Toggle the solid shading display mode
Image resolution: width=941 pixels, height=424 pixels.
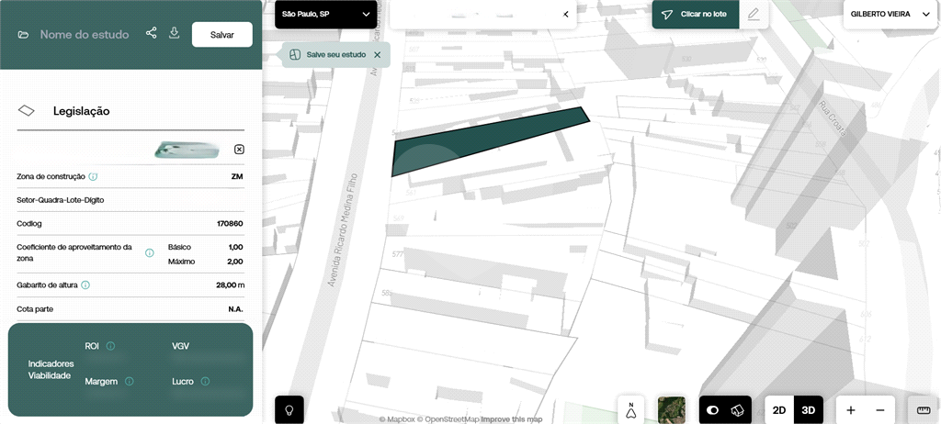click(x=712, y=410)
